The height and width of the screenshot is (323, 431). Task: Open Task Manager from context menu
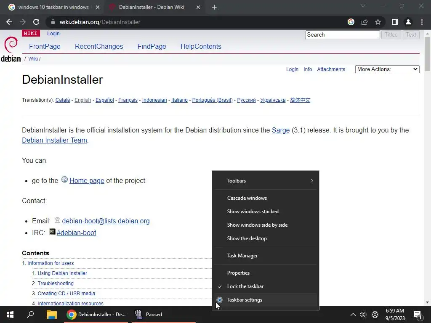[x=266, y=256]
